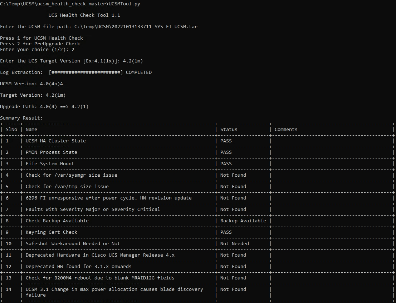Click the 'Not Needed' status for Safeshut
This screenshot has width=396, height=303.
234,244
